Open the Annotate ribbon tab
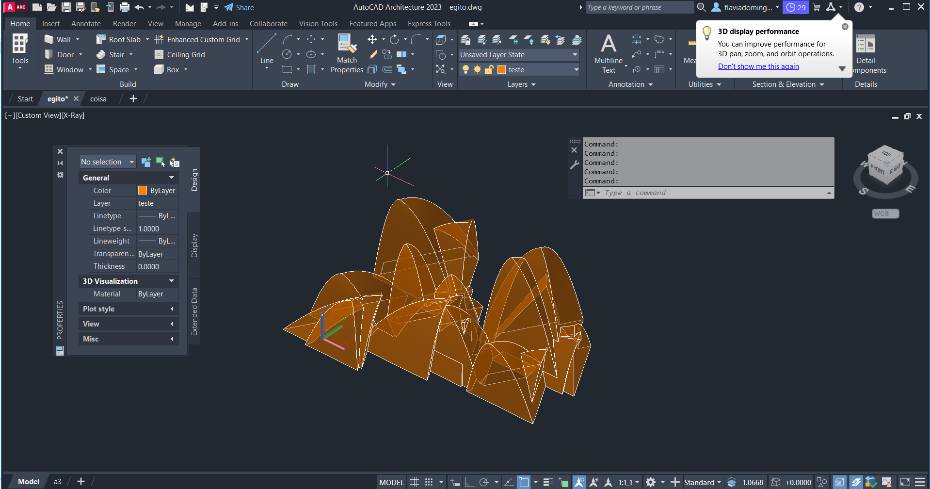 click(x=86, y=24)
